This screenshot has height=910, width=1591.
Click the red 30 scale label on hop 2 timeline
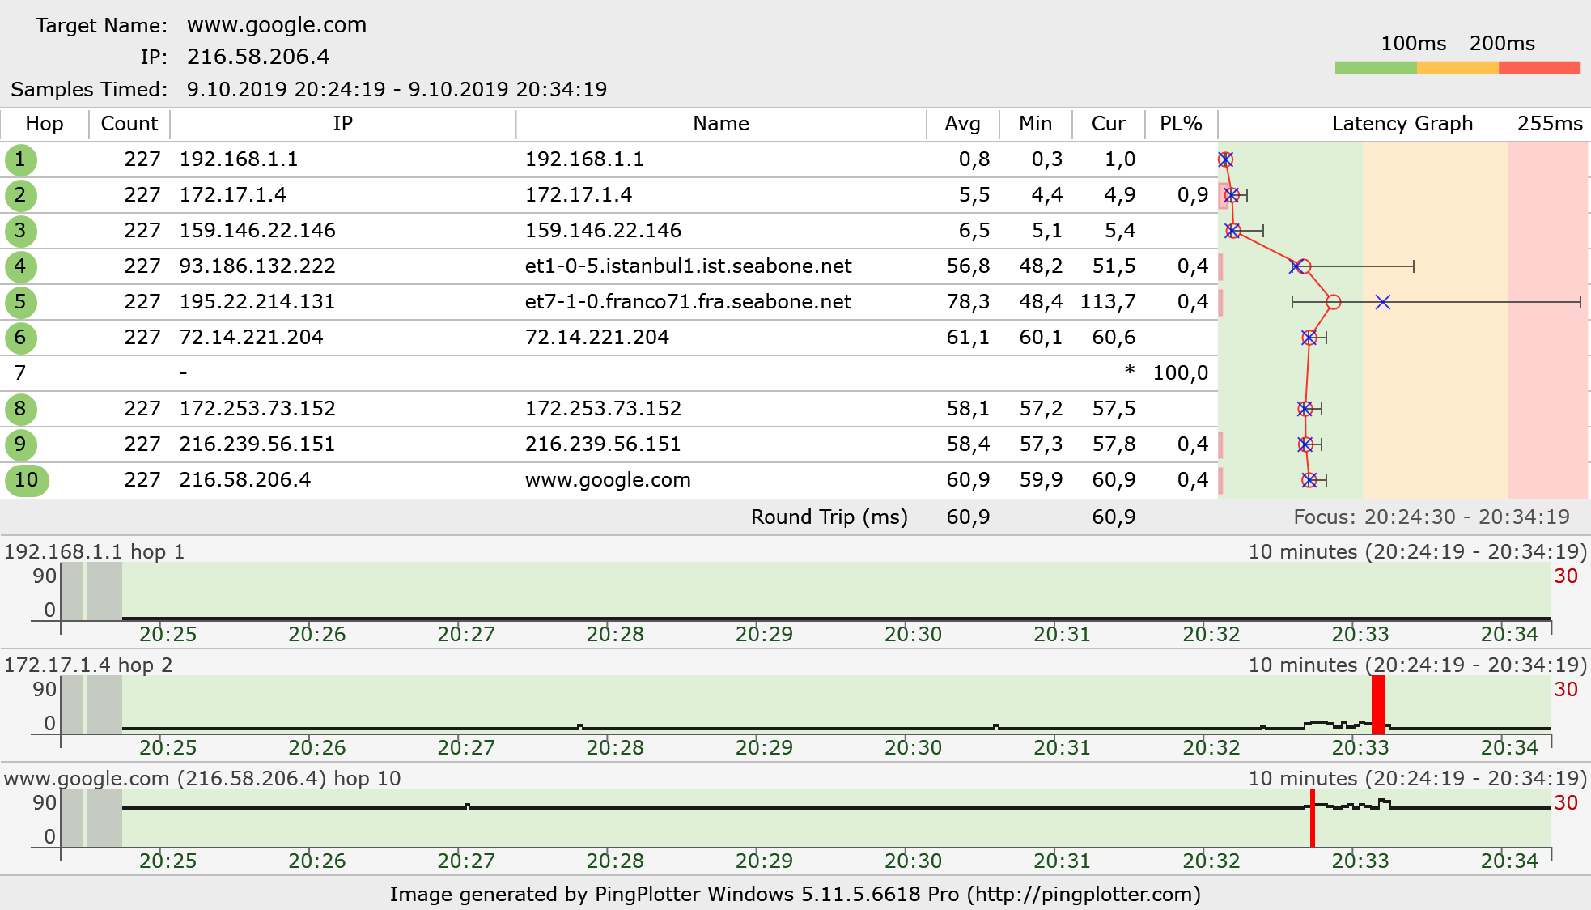point(1566,690)
